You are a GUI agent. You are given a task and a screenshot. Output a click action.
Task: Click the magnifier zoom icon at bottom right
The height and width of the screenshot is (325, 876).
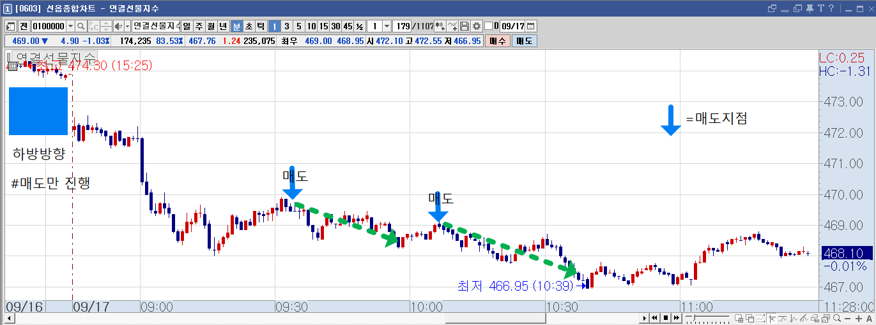(x=837, y=318)
